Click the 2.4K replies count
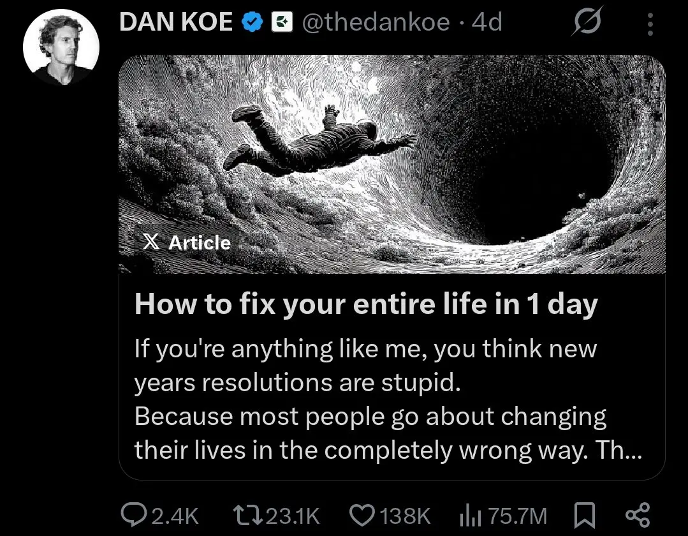Image resolution: width=688 pixels, height=536 pixels. (175, 516)
